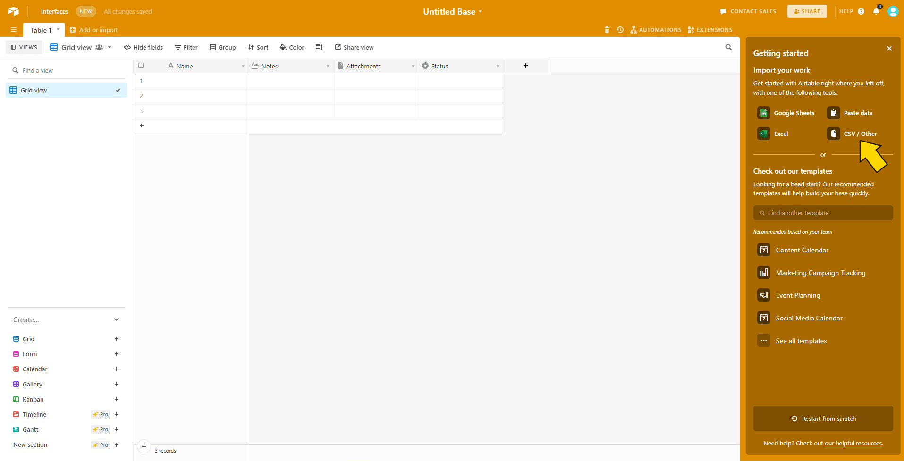
Task: Toggle the Views sidebar button
Action: 24,47
